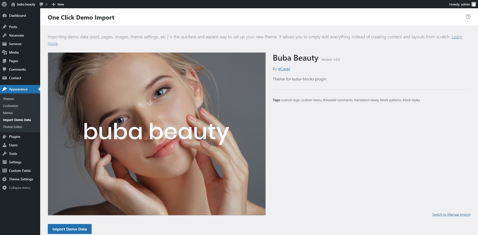This screenshot has width=478, height=235.
Task: Click the Plugins plug icon
Action: [x=5, y=137]
